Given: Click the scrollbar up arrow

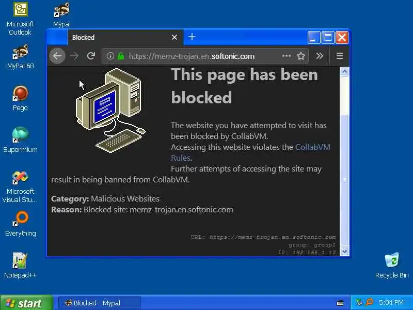Looking at the screenshot, I should pyautogui.click(x=344, y=71).
